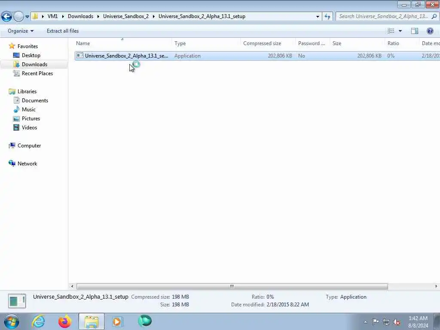Select Favorites in navigation pane
440x330 pixels.
point(27,46)
